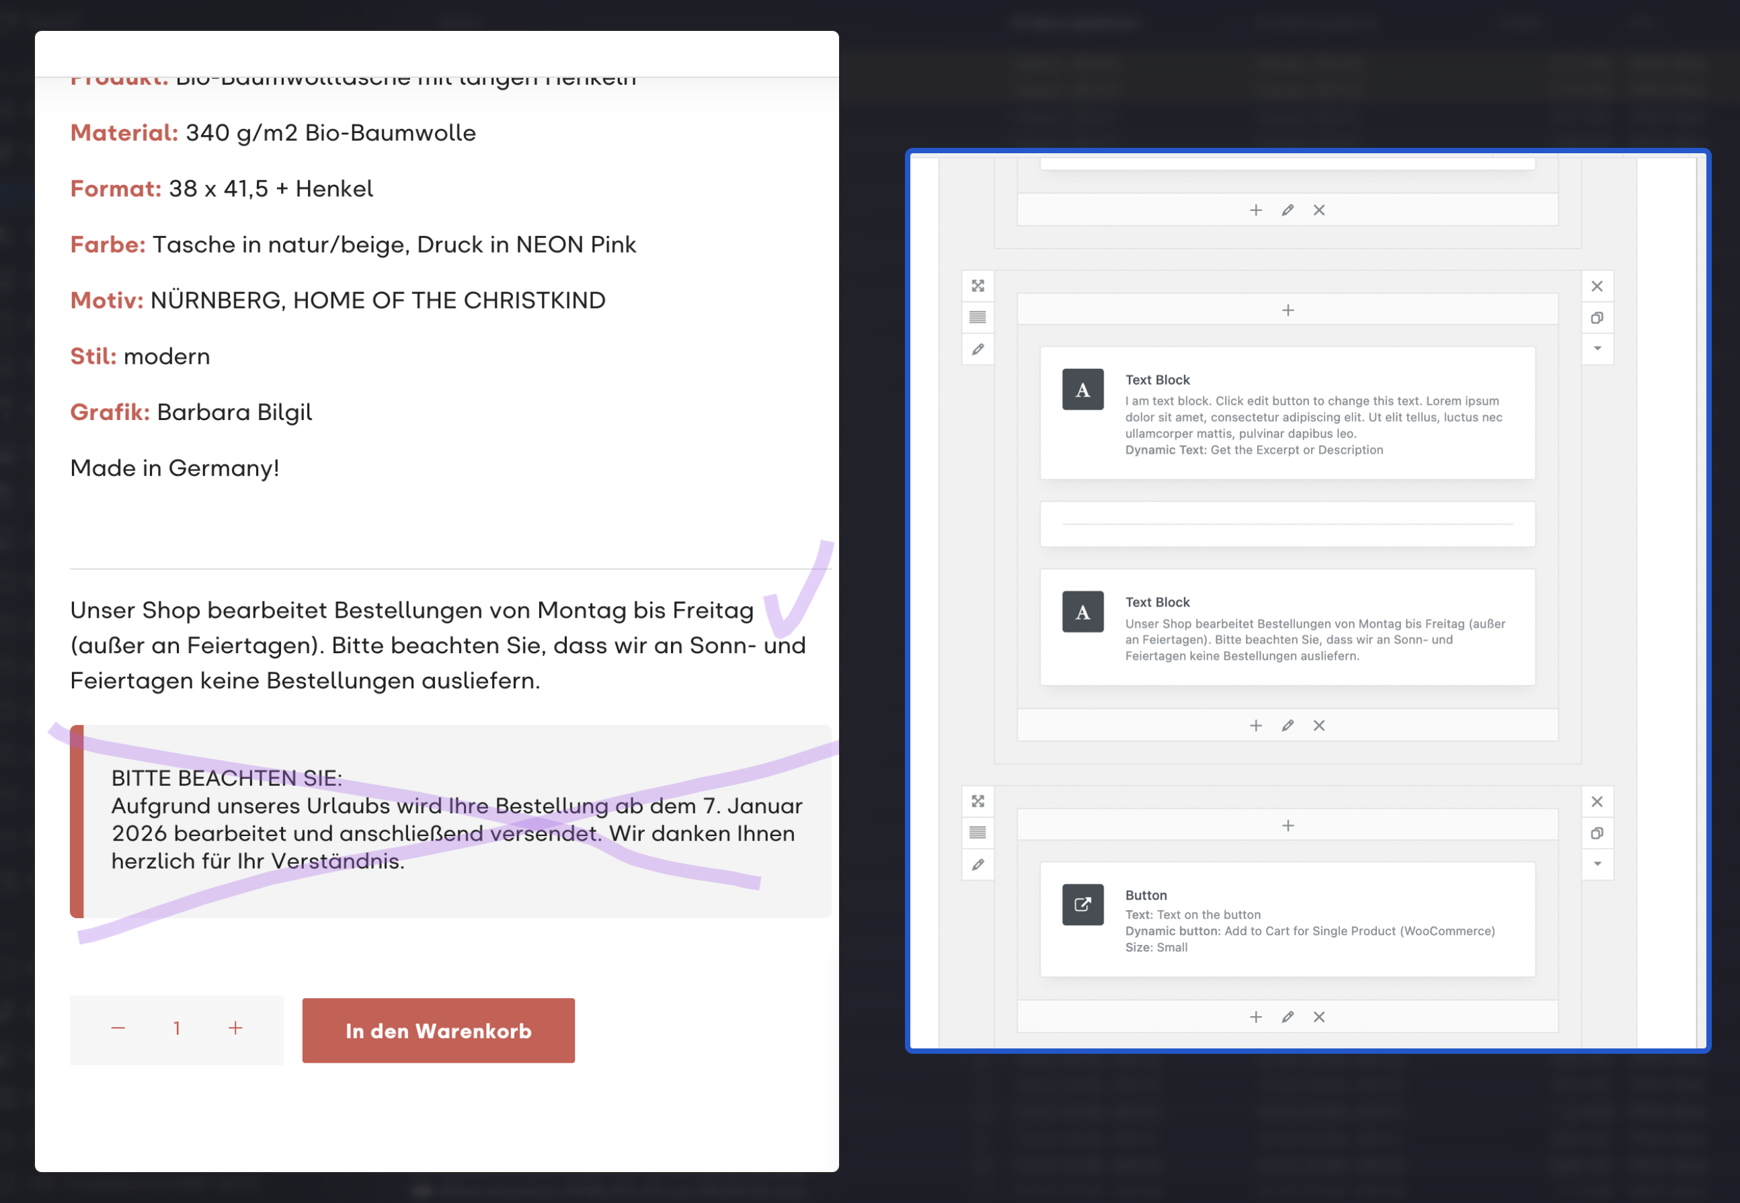Select the Text Block with the shop order notice

coord(1287,627)
